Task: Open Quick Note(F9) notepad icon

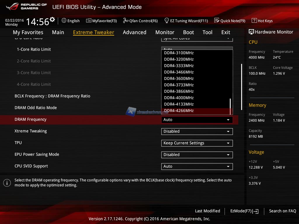Action: pyautogui.click(x=217, y=21)
